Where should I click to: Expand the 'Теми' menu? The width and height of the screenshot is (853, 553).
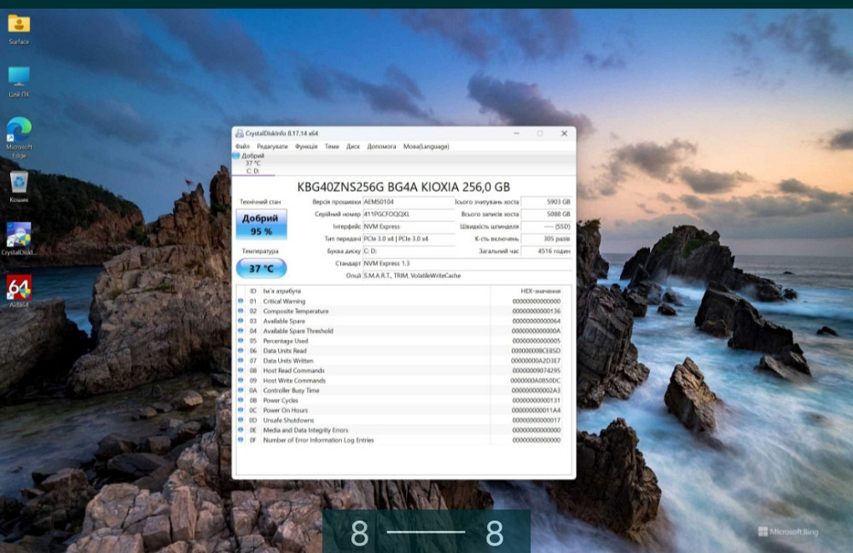[332, 147]
